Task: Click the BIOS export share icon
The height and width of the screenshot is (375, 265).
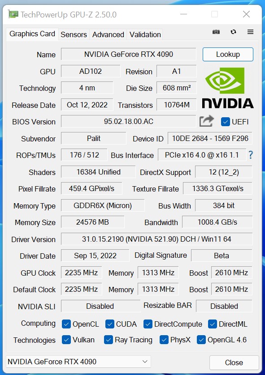Action: click(x=207, y=121)
